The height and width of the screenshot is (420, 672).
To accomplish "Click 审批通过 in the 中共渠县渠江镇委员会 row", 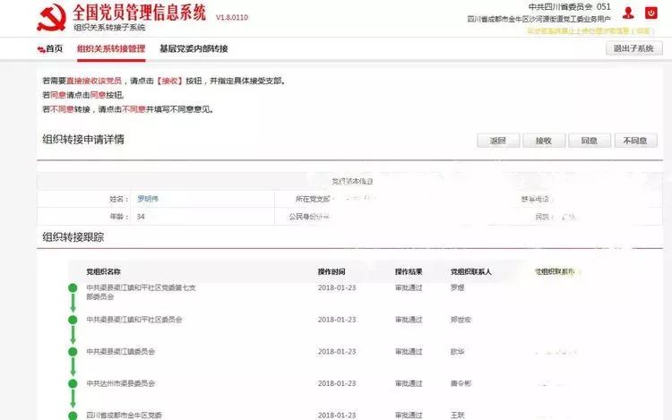I will point(409,352).
